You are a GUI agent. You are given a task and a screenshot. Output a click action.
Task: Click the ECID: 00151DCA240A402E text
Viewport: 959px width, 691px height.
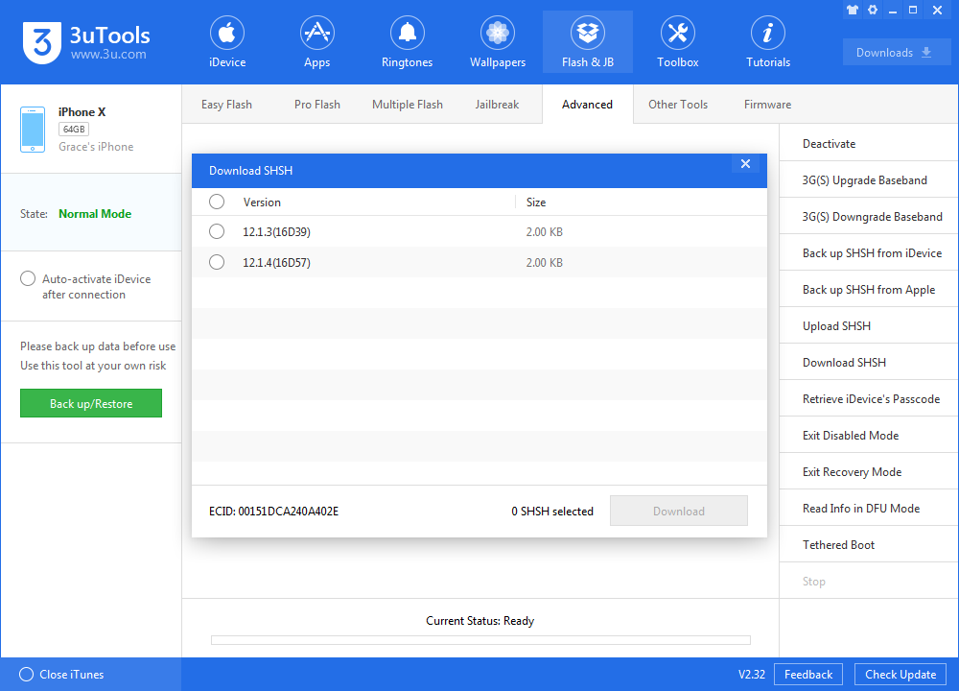pos(273,512)
